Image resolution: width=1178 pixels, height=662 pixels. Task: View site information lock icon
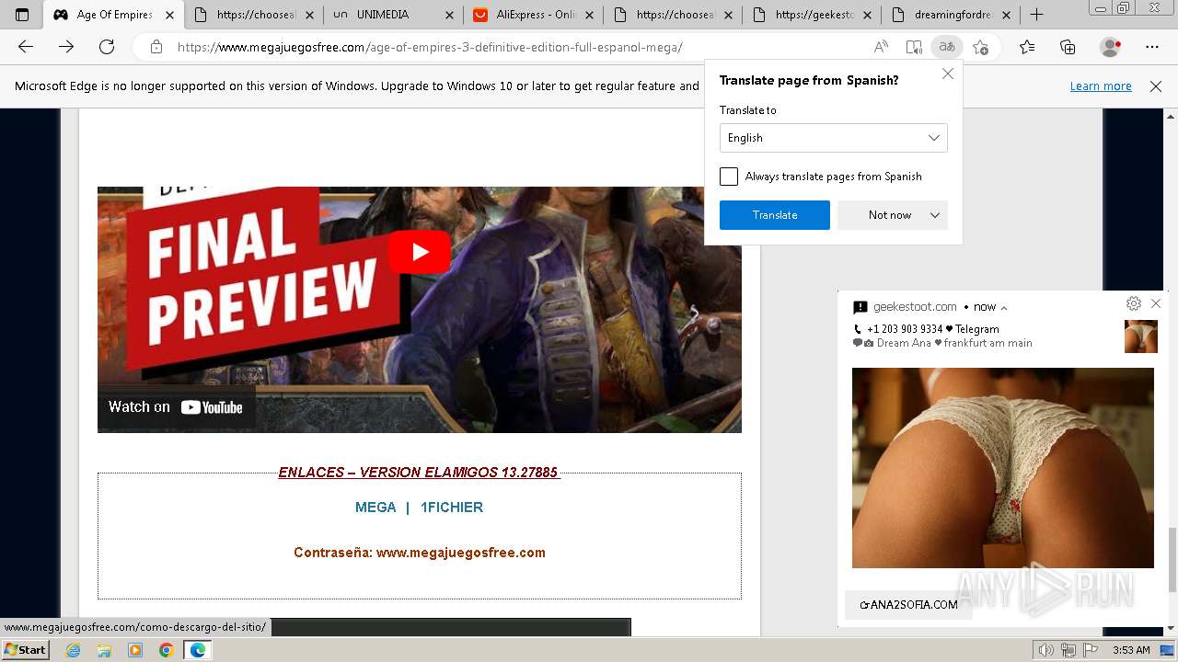tap(156, 47)
